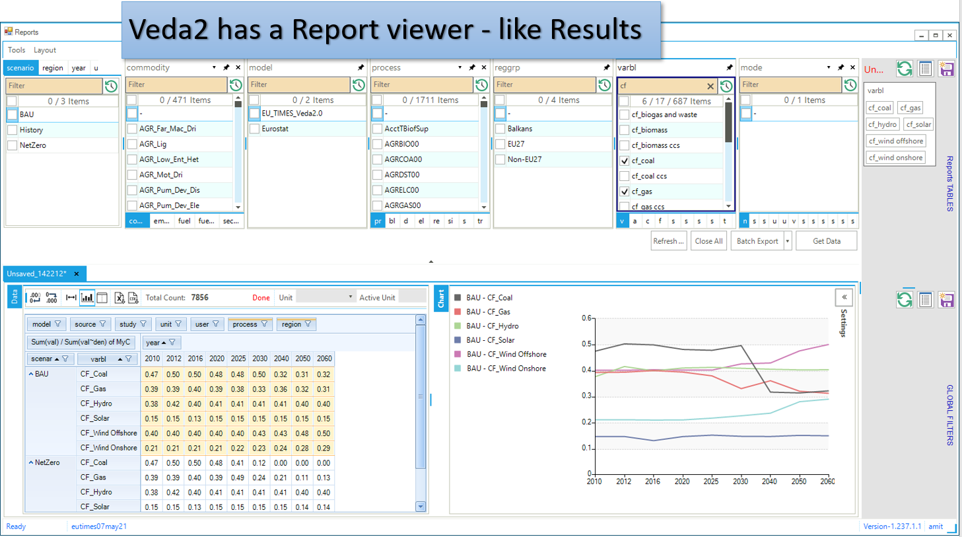This screenshot has height=537, width=962.
Task: Click the CSV export icon in data toolbar
Action: tap(133, 298)
